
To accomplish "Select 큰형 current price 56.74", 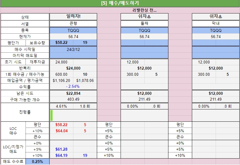I will [73, 37].
